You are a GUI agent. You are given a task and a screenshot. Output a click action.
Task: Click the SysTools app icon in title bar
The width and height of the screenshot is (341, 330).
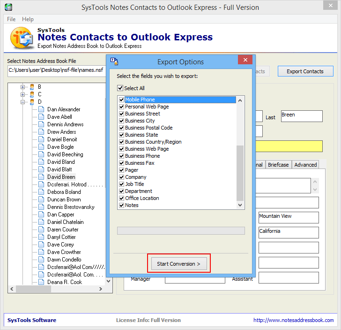pyautogui.click(x=8, y=7)
